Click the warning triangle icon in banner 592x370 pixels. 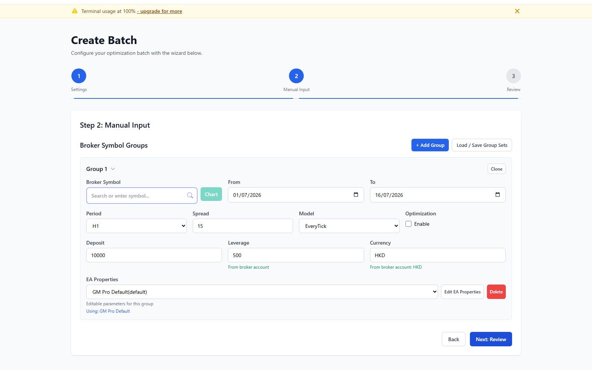click(x=75, y=11)
